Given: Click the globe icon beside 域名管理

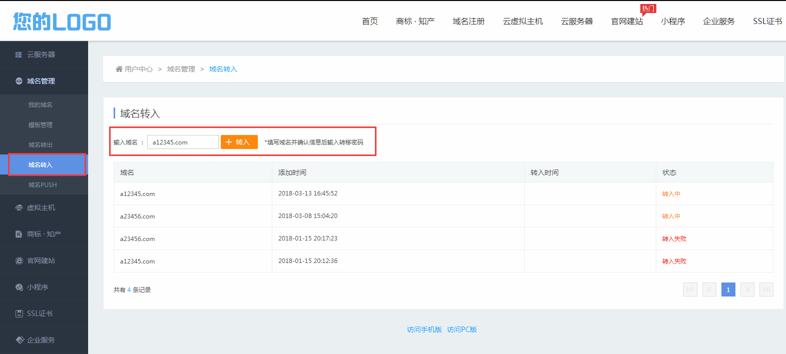Looking at the screenshot, I should point(19,81).
